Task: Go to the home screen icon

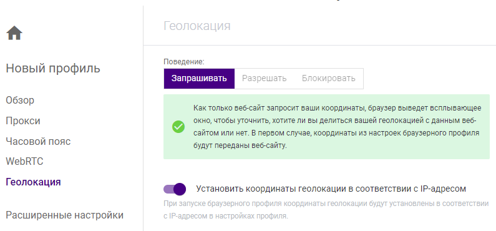Action: pyautogui.click(x=14, y=33)
